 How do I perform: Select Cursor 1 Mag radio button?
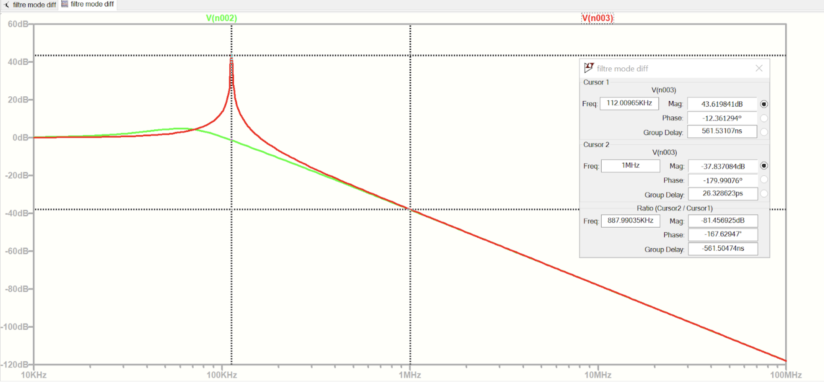pos(763,104)
